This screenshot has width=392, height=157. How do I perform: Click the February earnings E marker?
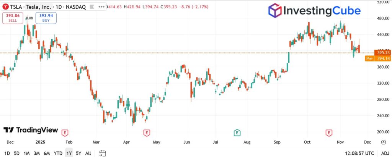(x=65, y=133)
